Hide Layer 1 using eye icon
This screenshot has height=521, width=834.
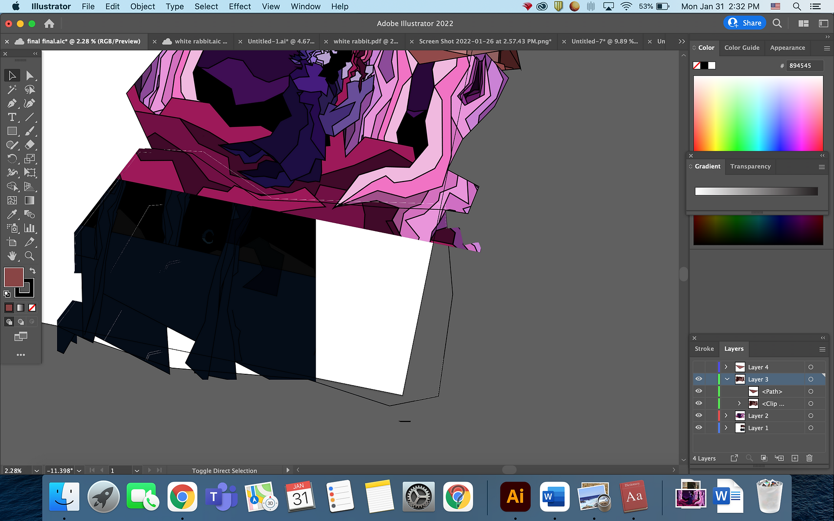(x=698, y=428)
